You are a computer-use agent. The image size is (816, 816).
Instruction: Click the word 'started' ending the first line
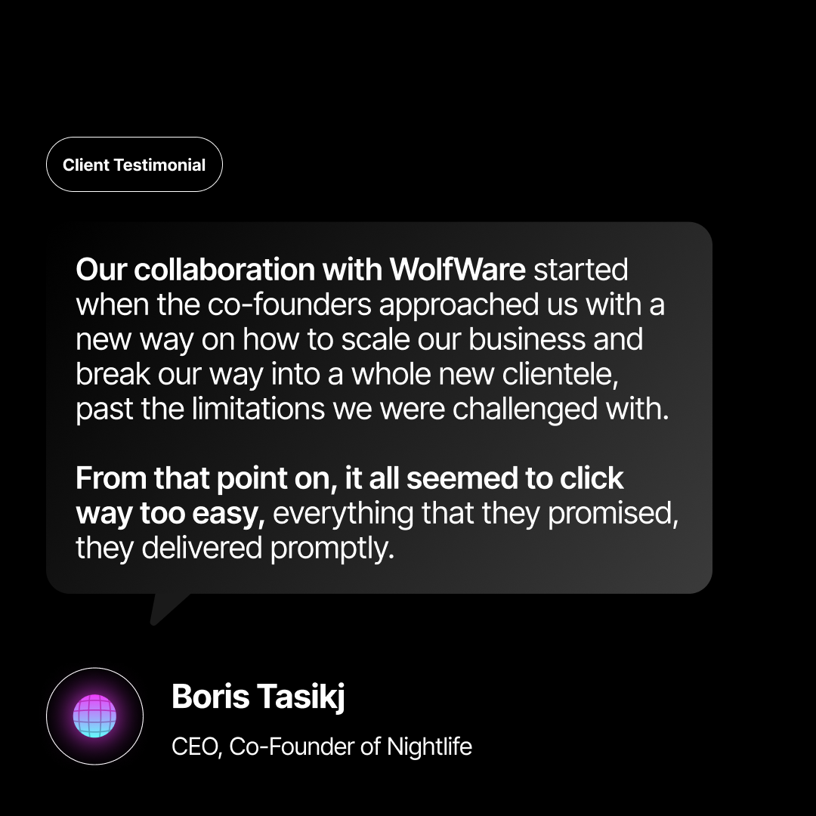click(x=581, y=270)
